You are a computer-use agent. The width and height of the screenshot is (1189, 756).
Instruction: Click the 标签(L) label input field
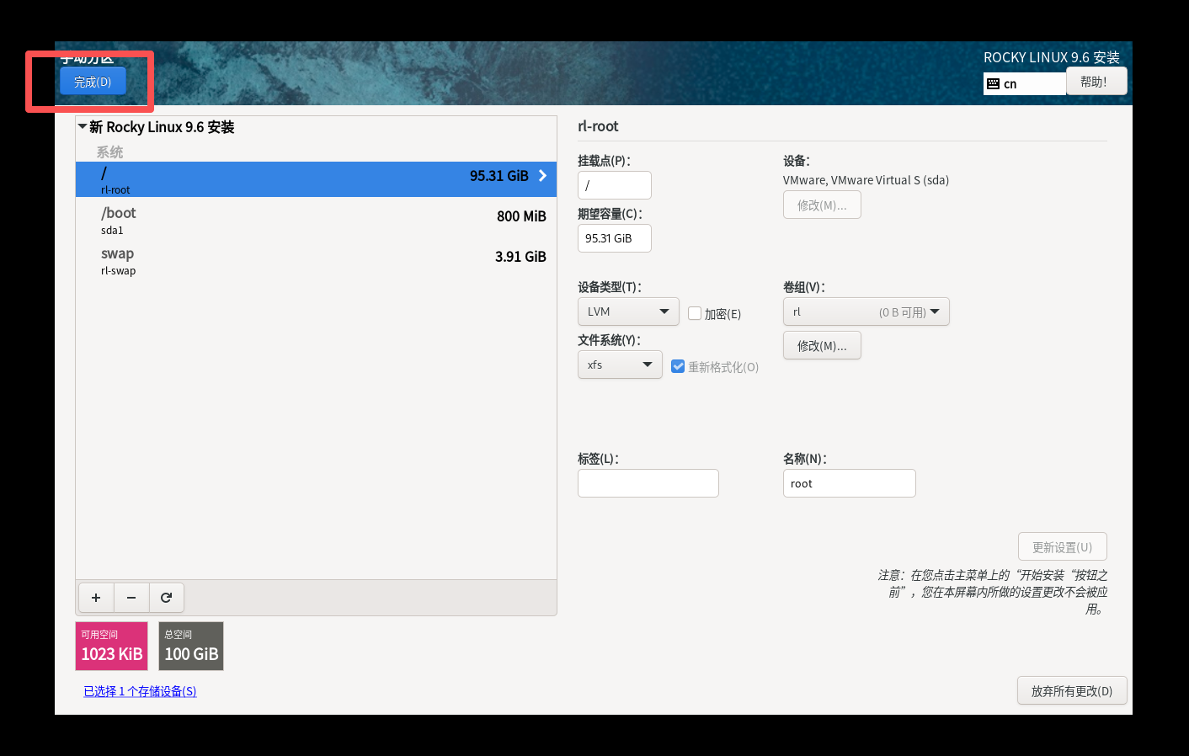click(648, 483)
